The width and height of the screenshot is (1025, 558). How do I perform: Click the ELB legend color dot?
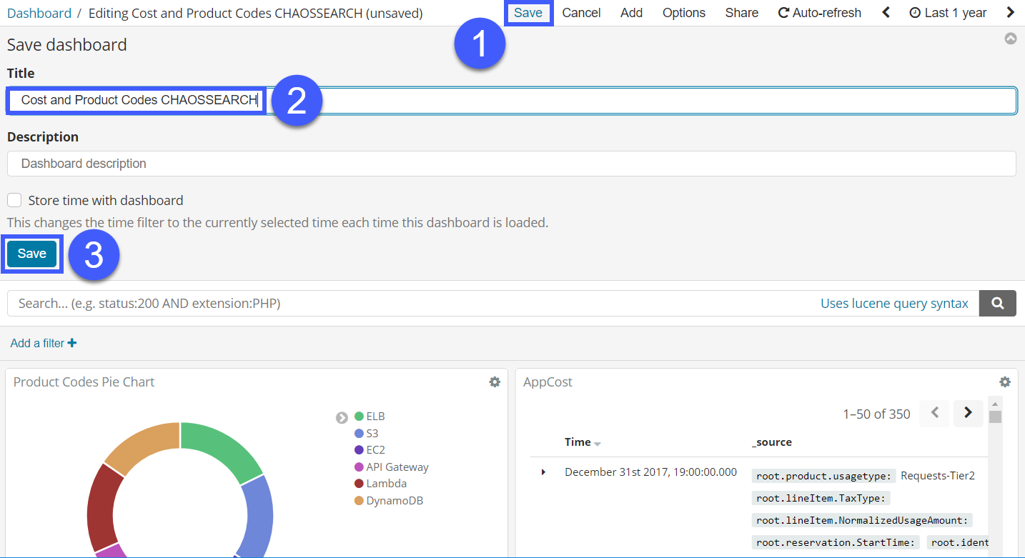tap(359, 416)
